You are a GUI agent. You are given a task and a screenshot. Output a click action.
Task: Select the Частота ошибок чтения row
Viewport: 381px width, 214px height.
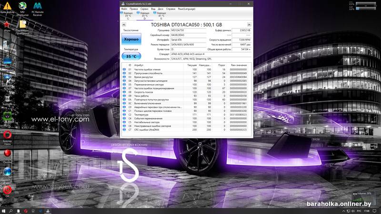pyautogui.click(x=186, y=69)
